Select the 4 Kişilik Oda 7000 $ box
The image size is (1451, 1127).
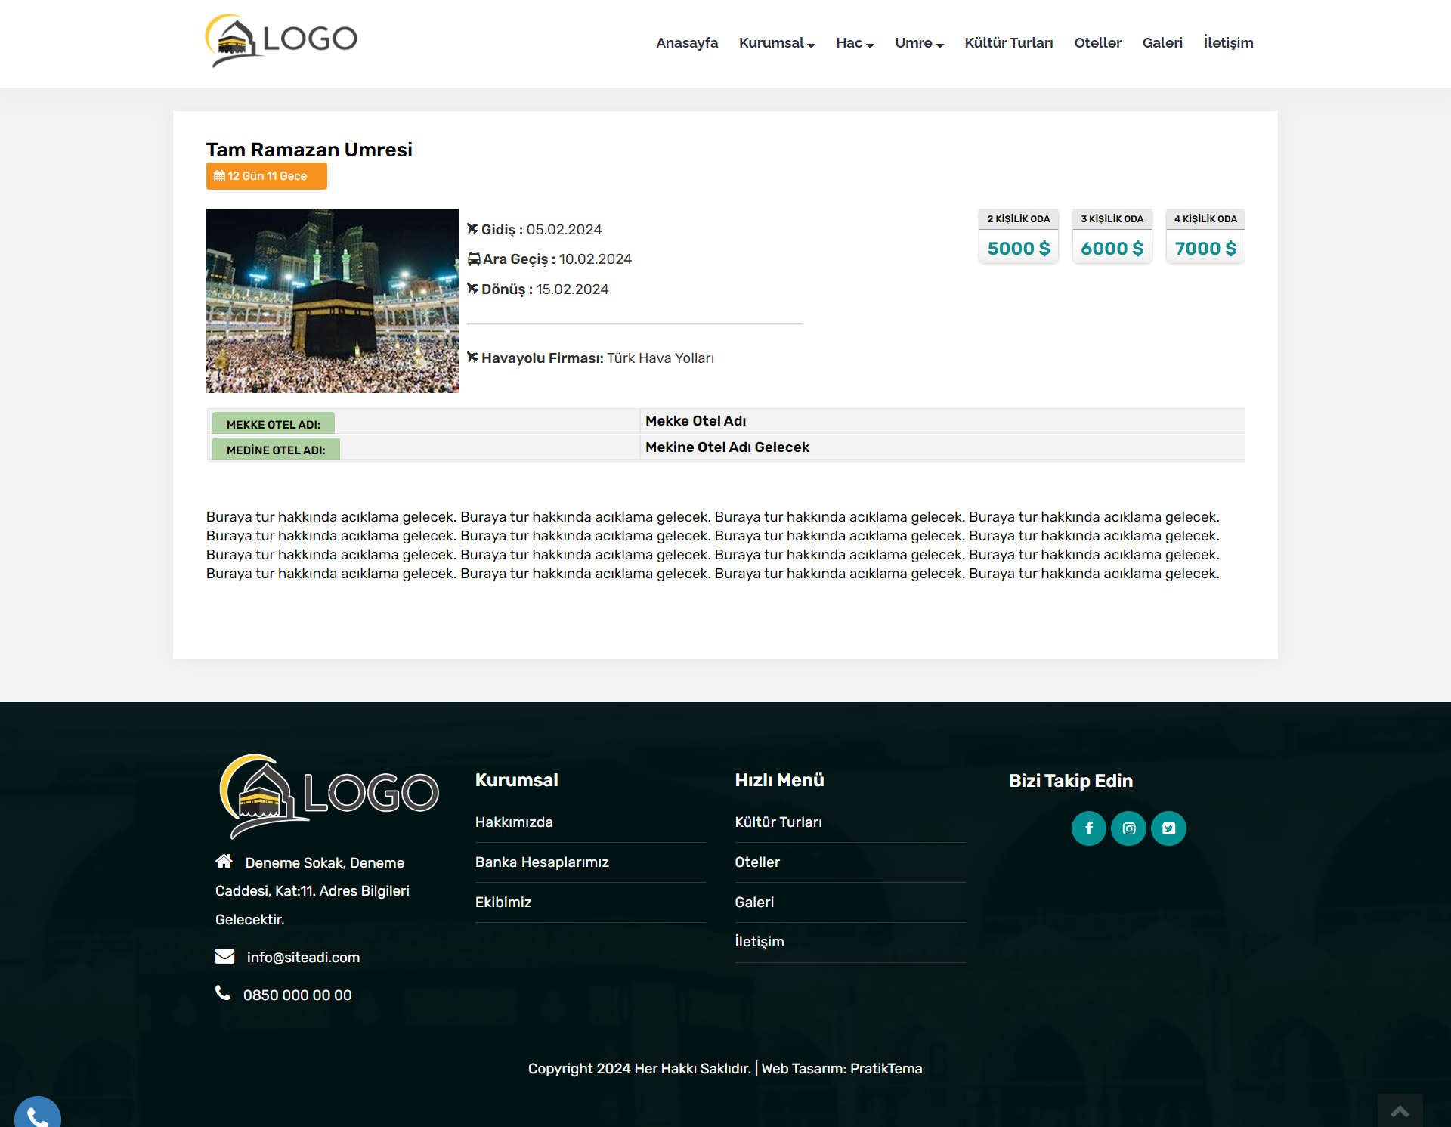[x=1205, y=237]
